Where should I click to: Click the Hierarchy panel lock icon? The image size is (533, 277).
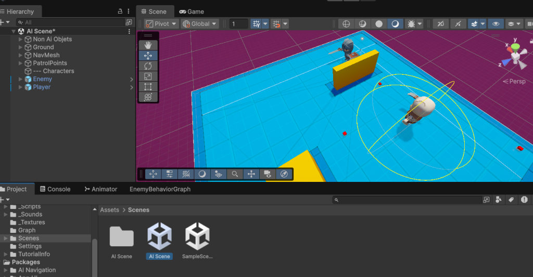121,11
